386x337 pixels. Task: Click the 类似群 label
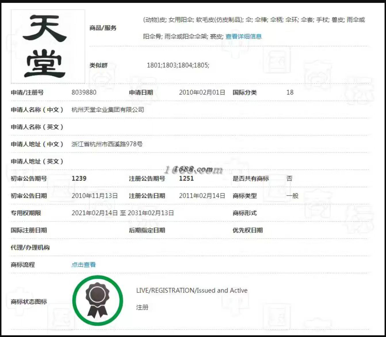coord(99,65)
